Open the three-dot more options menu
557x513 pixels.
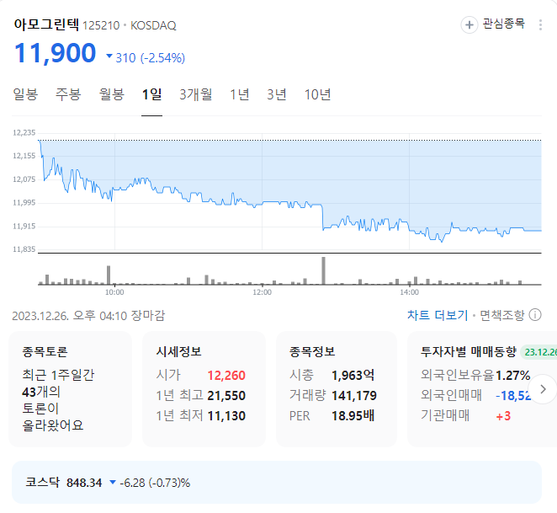[x=540, y=25]
